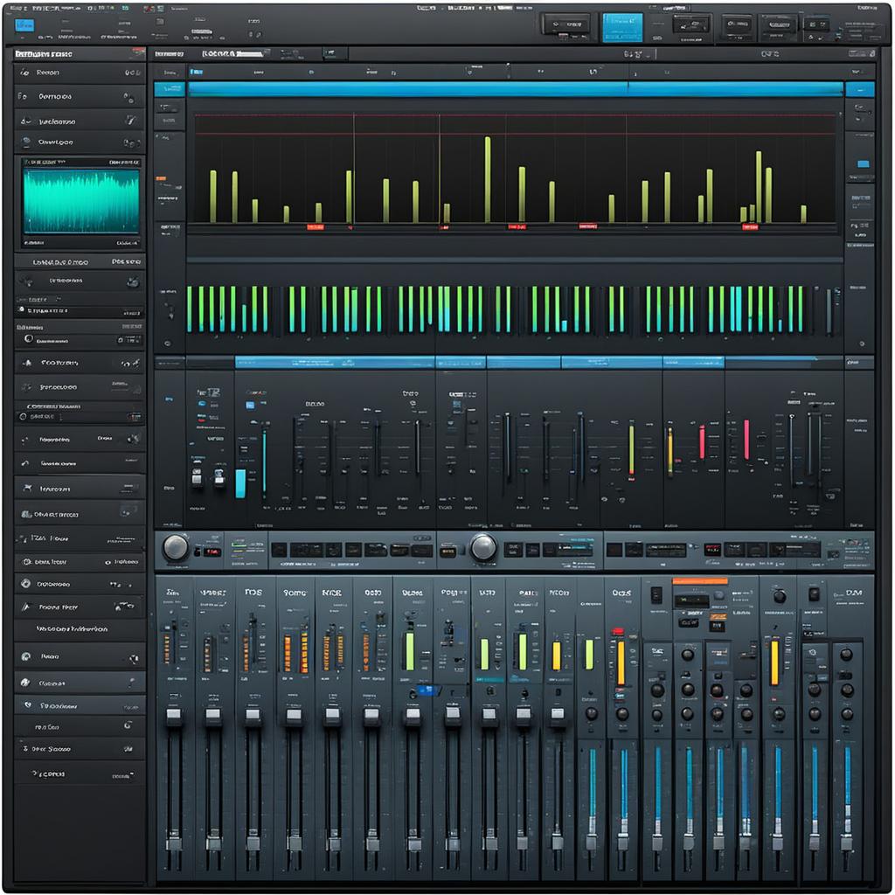The image size is (895, 895).
Task: Click the cyan timeline bar above the bar chart
Action: pyautogui.click(x=516, y=89)
